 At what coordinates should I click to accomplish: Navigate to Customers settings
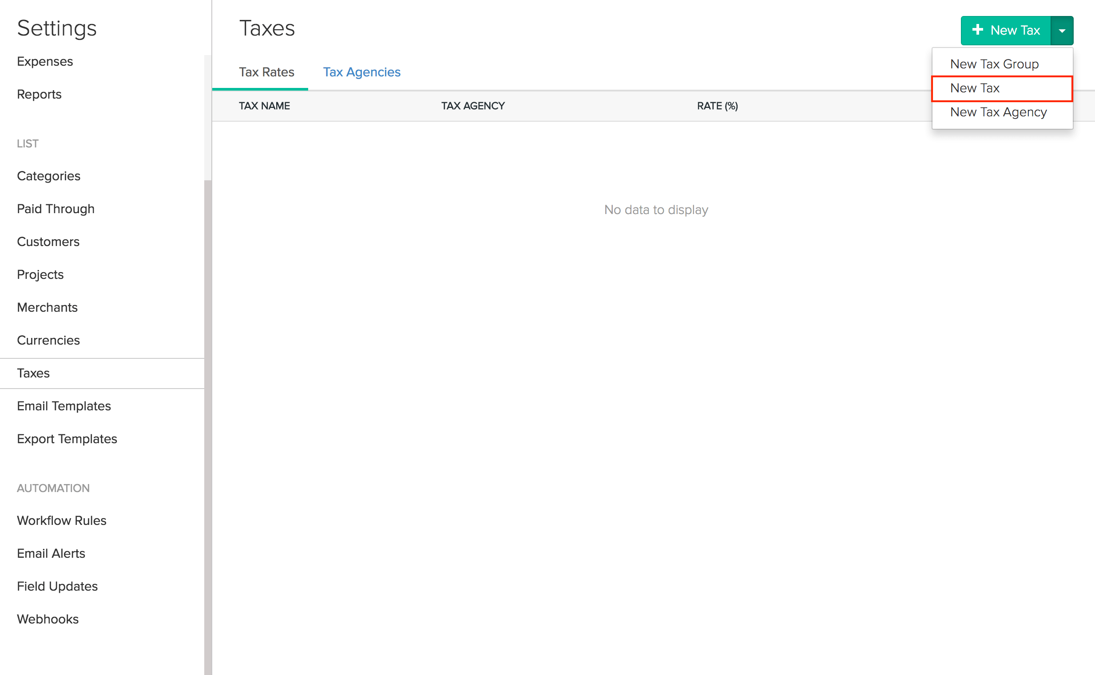pos(48,242)
